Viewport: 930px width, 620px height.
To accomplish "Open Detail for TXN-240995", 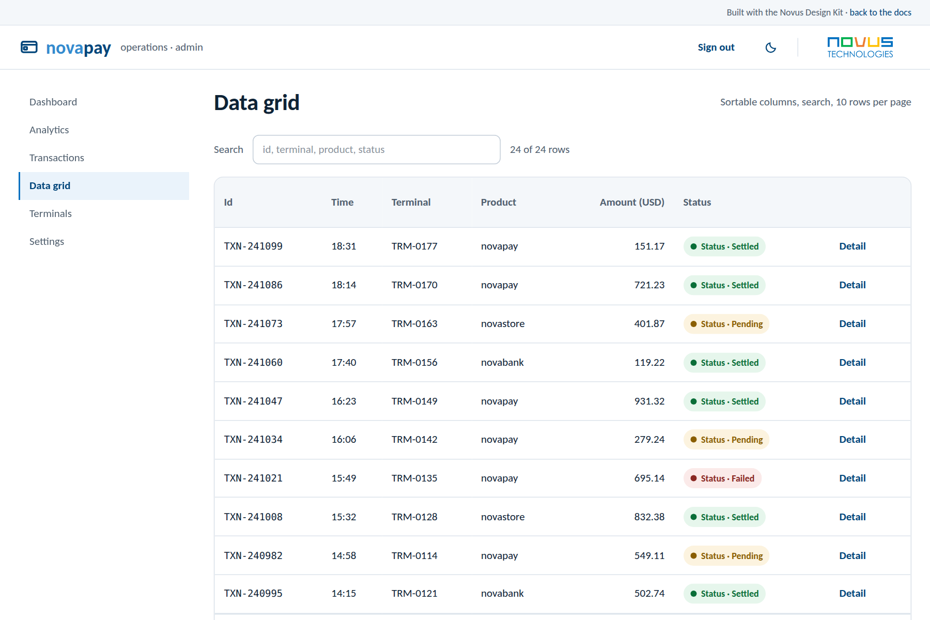I will [852, 594].
